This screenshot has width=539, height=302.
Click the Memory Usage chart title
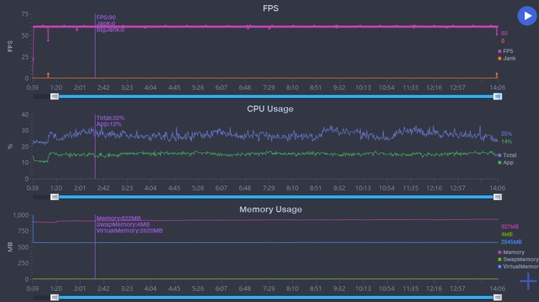click(270, 210)
